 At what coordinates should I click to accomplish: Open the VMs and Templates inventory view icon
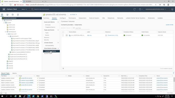pyautogui.click(x=7, y=14)
